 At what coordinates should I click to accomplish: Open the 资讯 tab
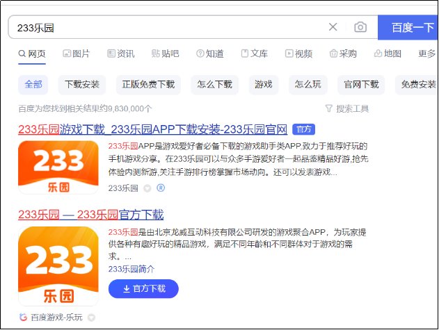click(x=121, y=53)
